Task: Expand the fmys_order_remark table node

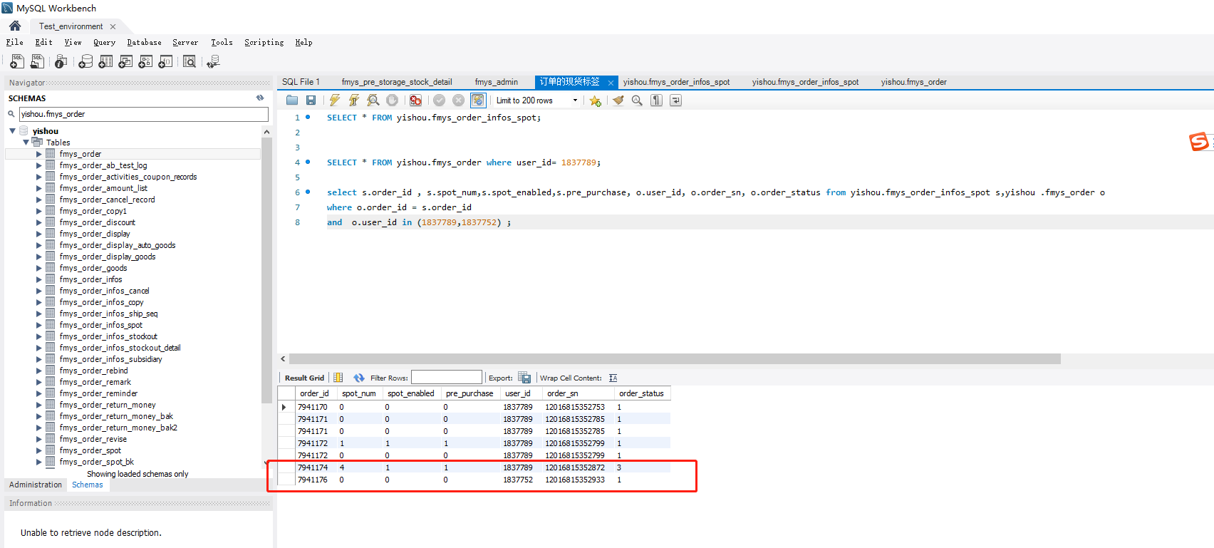Action: coord(39,382)
